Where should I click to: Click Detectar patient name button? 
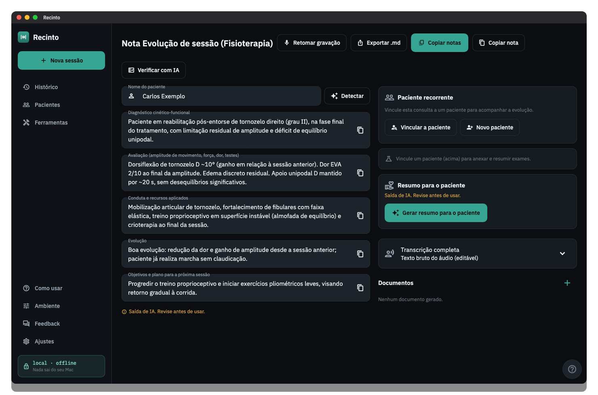point(347,96)
